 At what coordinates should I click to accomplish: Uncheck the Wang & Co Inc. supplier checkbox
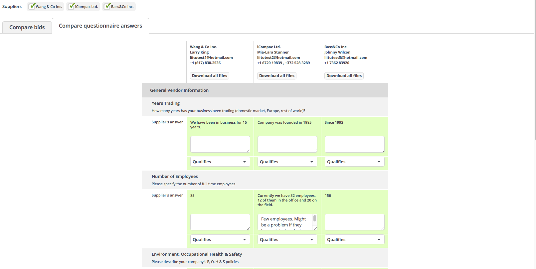[x=32, y=7]
